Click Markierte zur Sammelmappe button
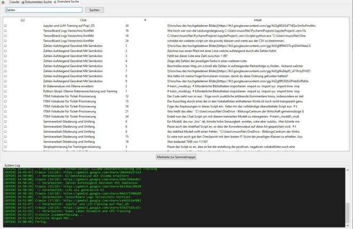Screen dimensions: 353x229 coord(176,157)
